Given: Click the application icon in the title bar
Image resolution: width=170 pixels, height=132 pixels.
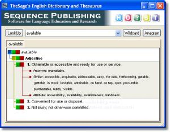Looking at the screenshot, I should pyautogui.click(x=5, y=6).
